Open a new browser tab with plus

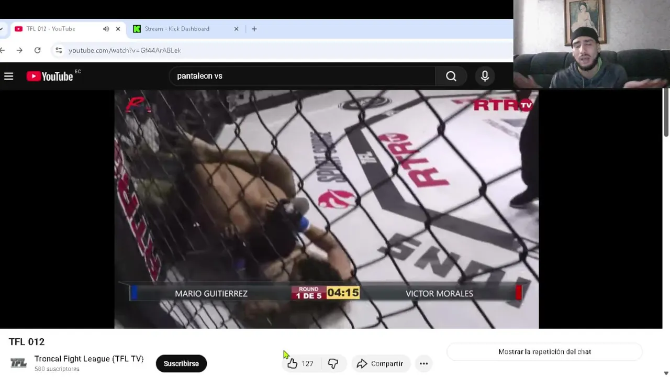254,29
